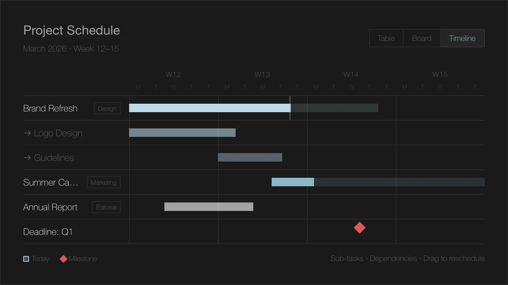Click the arrow icon beside Guidelines
Screen dimensions: 508x285
[x=27, y=158]
